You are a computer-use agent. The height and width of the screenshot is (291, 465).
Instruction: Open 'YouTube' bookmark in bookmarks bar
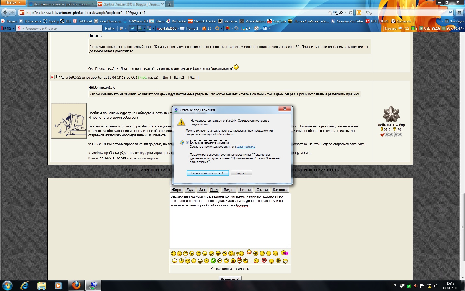[x=277, y=21]
